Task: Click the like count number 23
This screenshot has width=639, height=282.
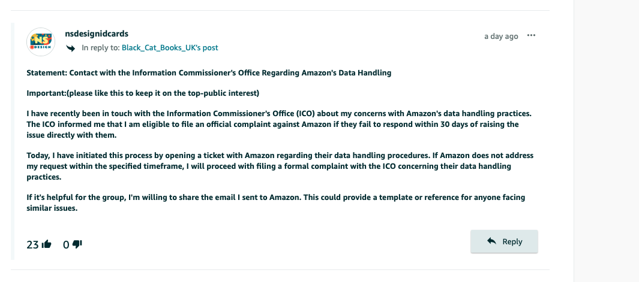Action: pyautogui.click(x=32, y=244)
